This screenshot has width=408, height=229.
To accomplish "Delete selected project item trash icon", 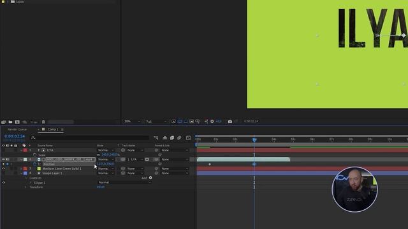I will click(x=43, y=121).
